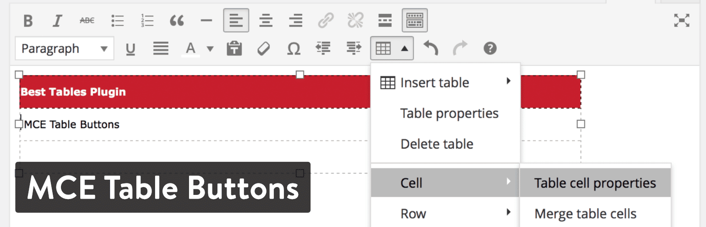Toggle underline formatting
This screenshot has width=706, height=227.
[x=130, y=48]
